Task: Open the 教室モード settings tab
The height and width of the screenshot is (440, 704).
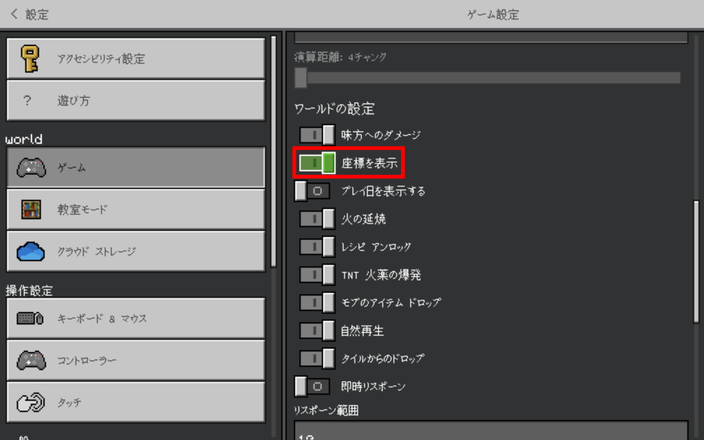Action: point(135,210)
